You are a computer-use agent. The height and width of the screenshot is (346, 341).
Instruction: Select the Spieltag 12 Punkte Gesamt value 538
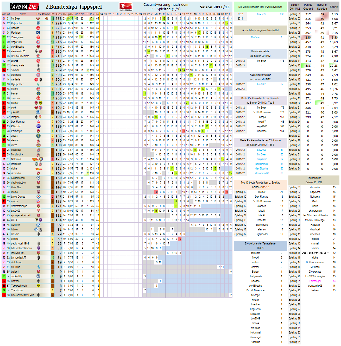[308, 66]
